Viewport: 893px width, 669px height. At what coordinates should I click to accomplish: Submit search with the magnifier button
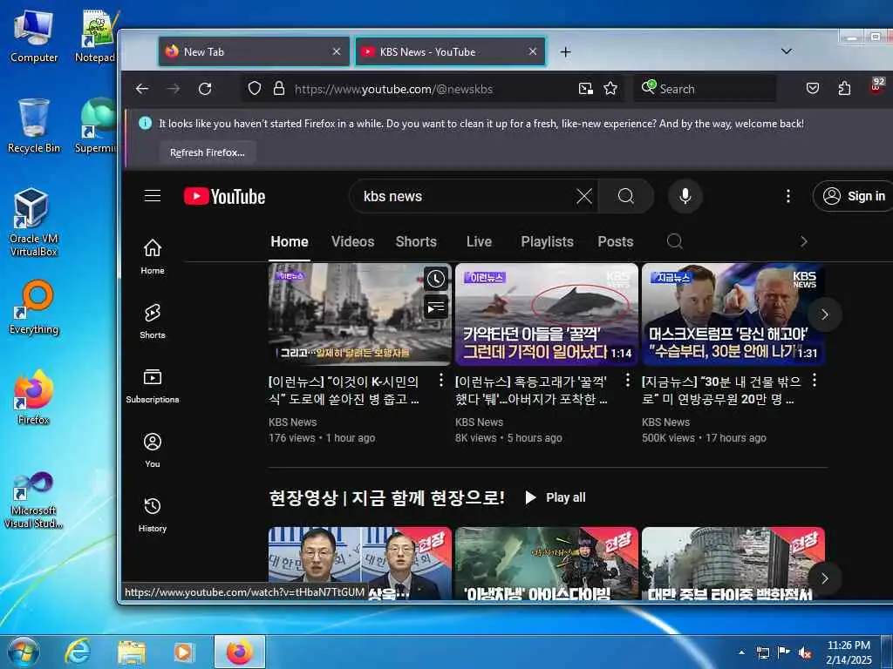click(x=626, y=196)
